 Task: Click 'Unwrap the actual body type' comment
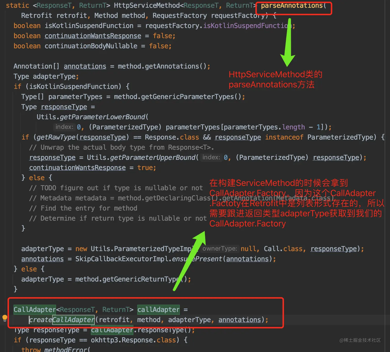point(121,147)
